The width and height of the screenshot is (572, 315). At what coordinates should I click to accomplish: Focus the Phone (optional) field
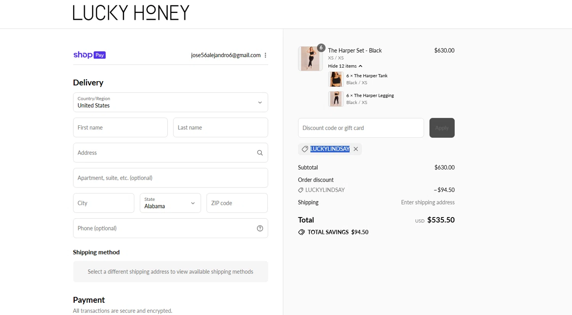coord(170,228)
